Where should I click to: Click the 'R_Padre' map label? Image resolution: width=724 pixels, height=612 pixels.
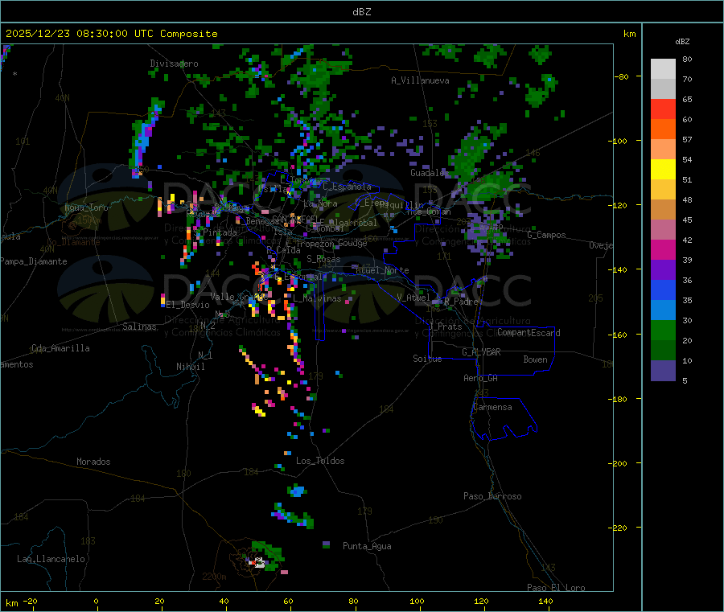point(461,302)
